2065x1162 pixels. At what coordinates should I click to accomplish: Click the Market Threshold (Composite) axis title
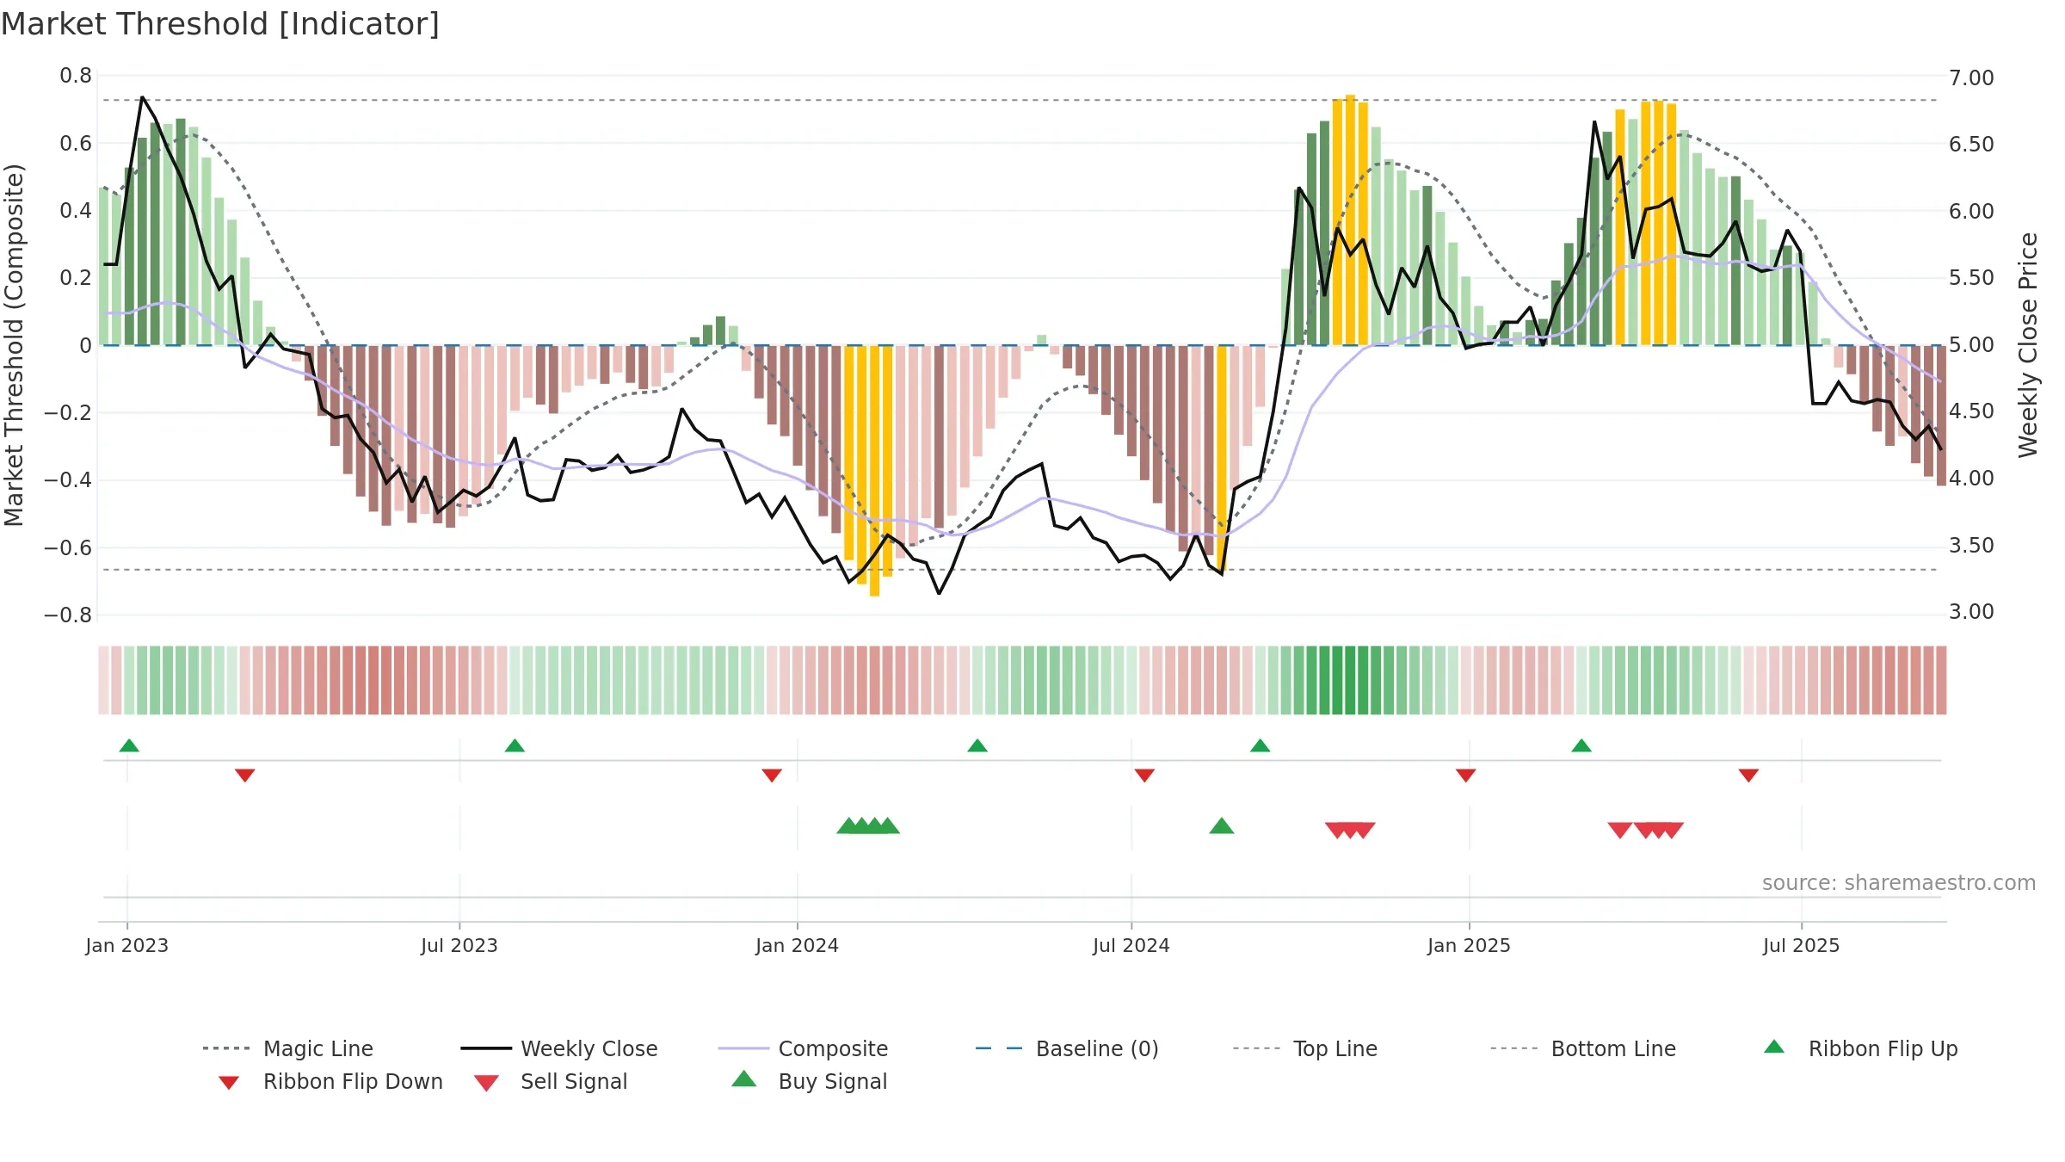tap(14, 344)
